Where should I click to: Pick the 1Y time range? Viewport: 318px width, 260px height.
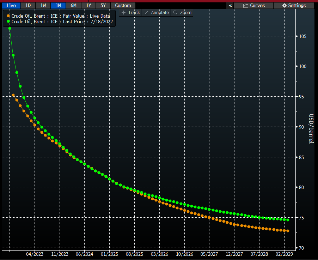[88, 6]
